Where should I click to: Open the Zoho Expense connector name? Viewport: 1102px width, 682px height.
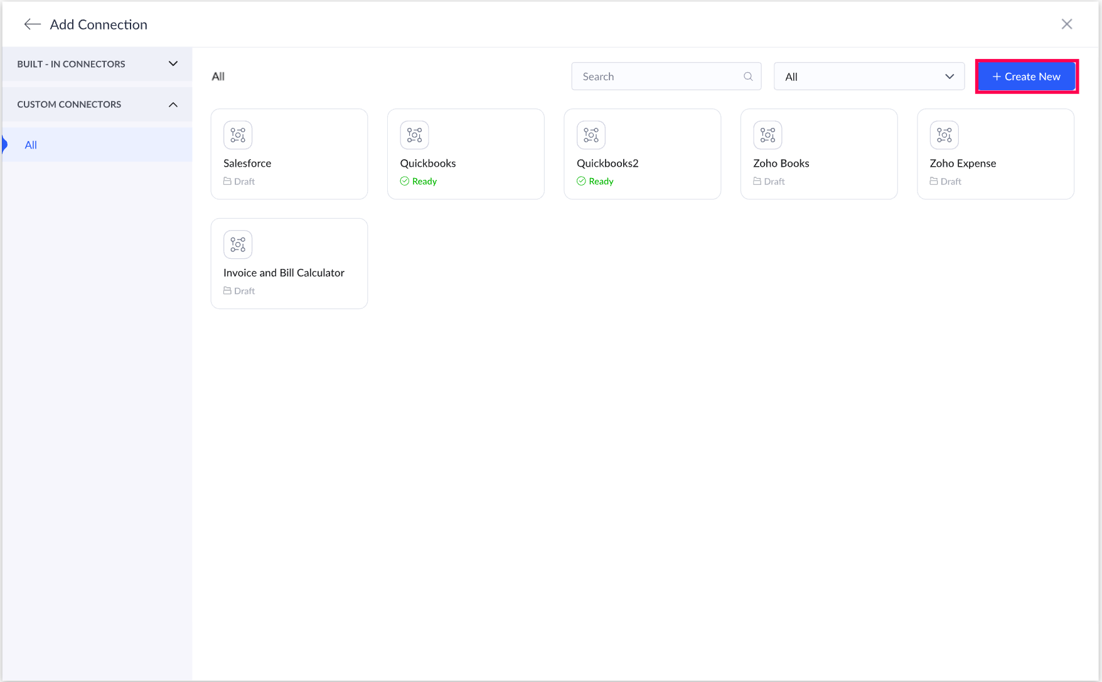pos(963,164)
